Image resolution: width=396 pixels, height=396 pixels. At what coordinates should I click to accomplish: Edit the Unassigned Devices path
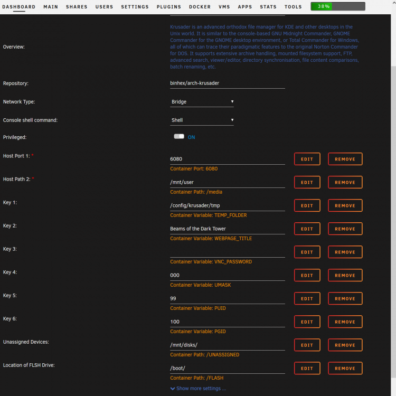pyautogui.click(x=307, y=345)
